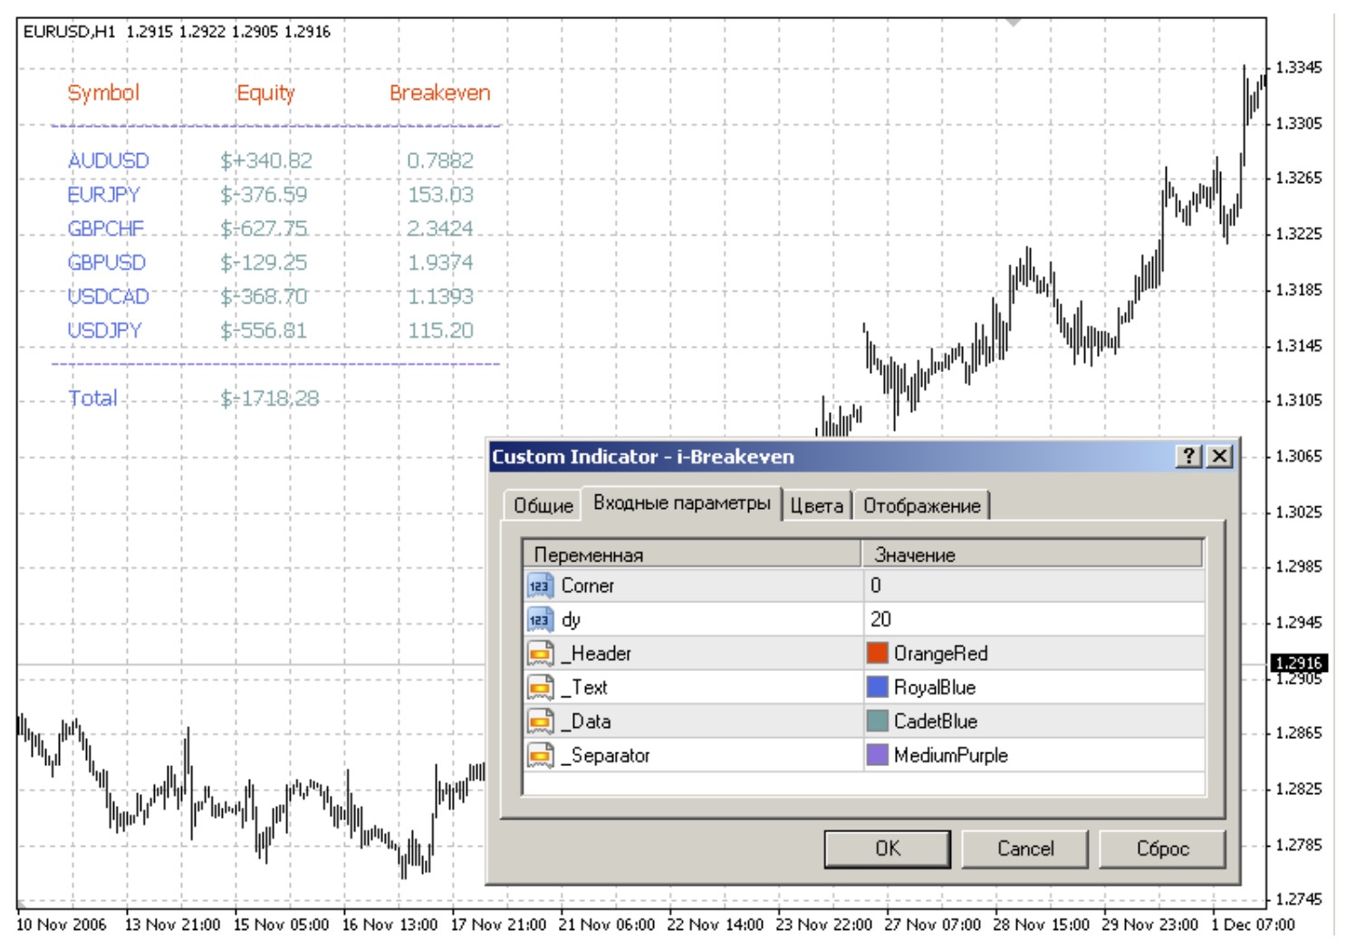Click the USDCAD symbol label
The width and height of the screenshot is (1346, 949).
pos(109,296)
